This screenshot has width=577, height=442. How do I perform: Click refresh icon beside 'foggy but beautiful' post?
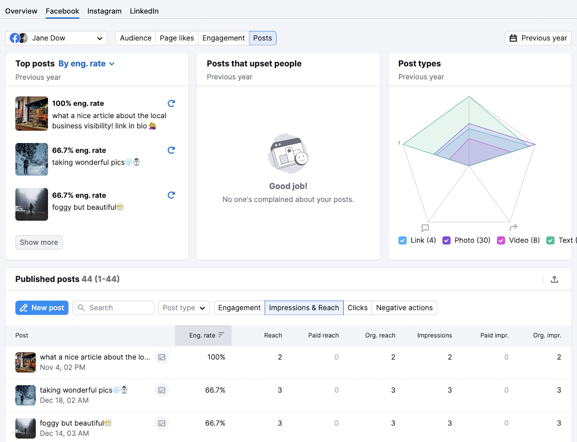click(x=171, y=195)
